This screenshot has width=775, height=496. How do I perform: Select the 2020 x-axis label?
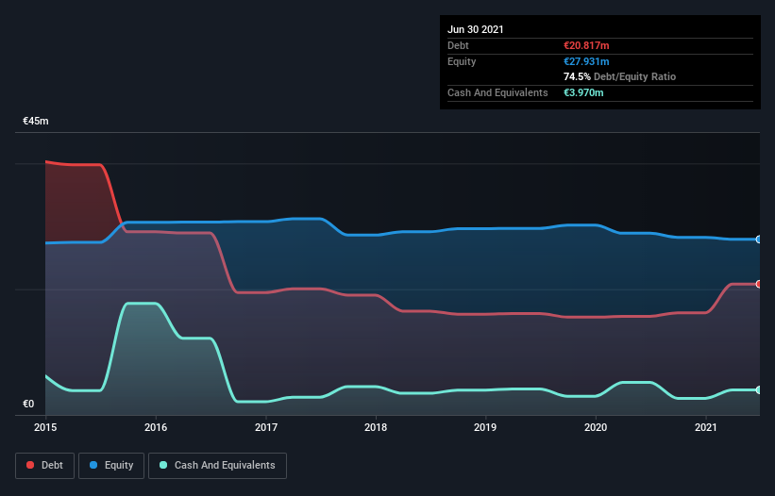[596, 427]
